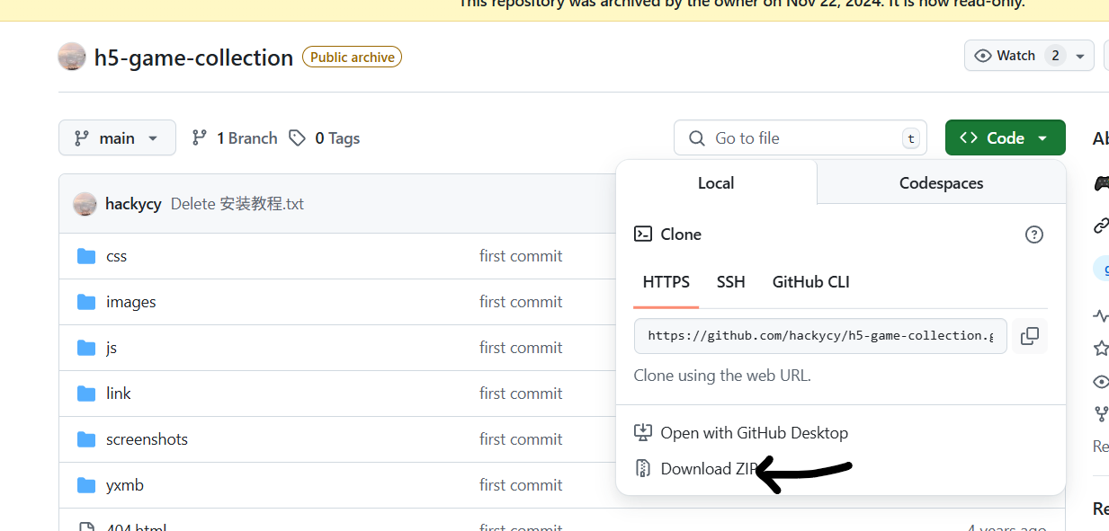This screenshot has width=1109, height=531.
Task: Click the folder icon of screenshots row
Action: click(86, 439)
